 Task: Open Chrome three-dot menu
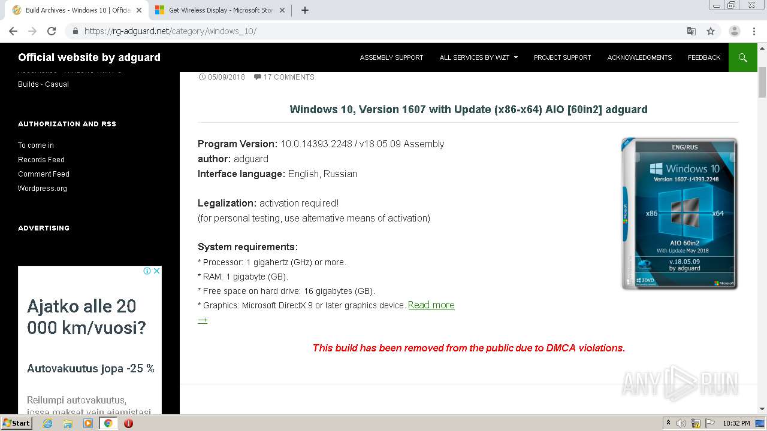(754, 31)
